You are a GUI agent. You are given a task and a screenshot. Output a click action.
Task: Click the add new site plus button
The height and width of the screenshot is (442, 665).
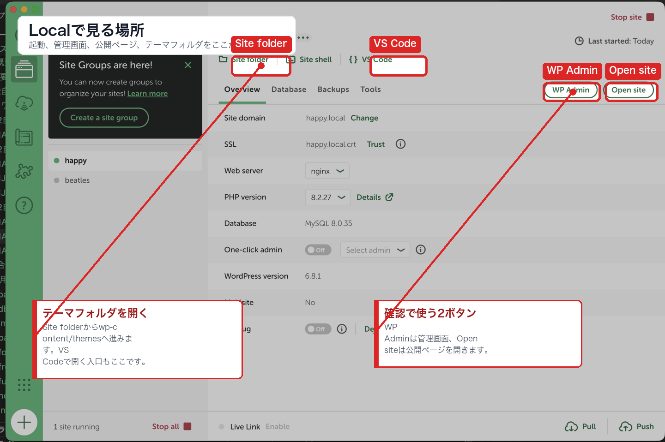24,422
